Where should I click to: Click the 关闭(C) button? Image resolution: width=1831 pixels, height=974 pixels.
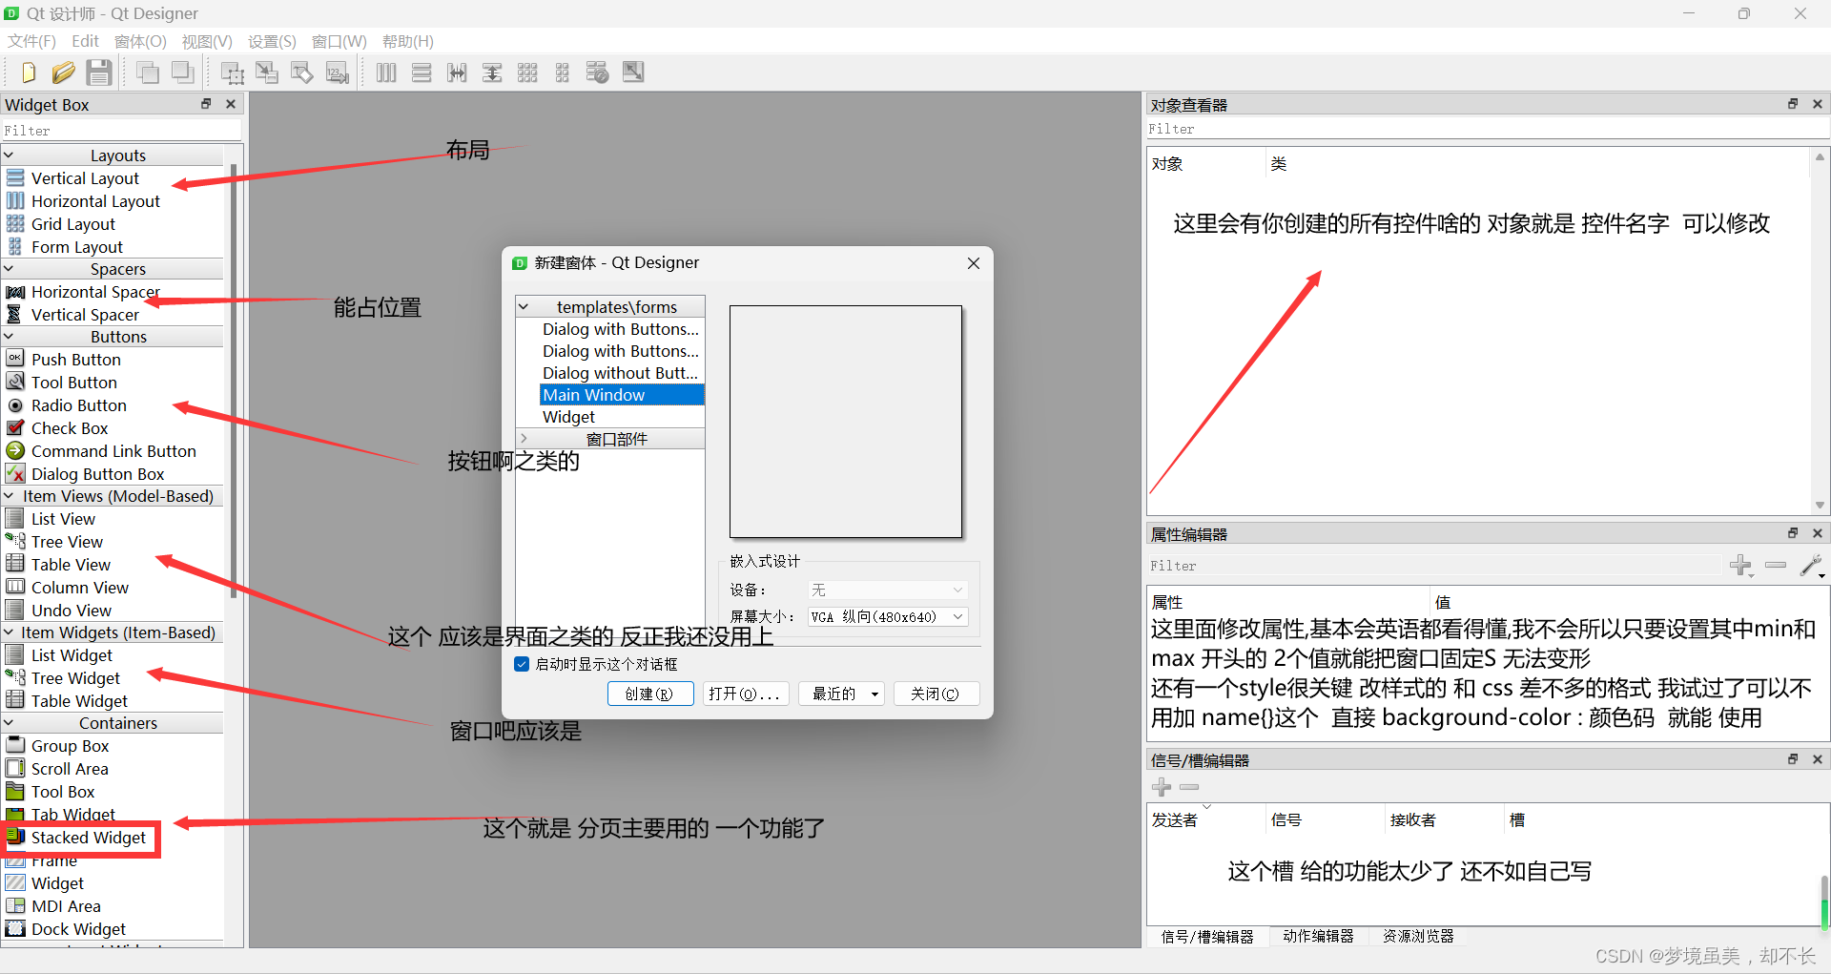[936, 694]
